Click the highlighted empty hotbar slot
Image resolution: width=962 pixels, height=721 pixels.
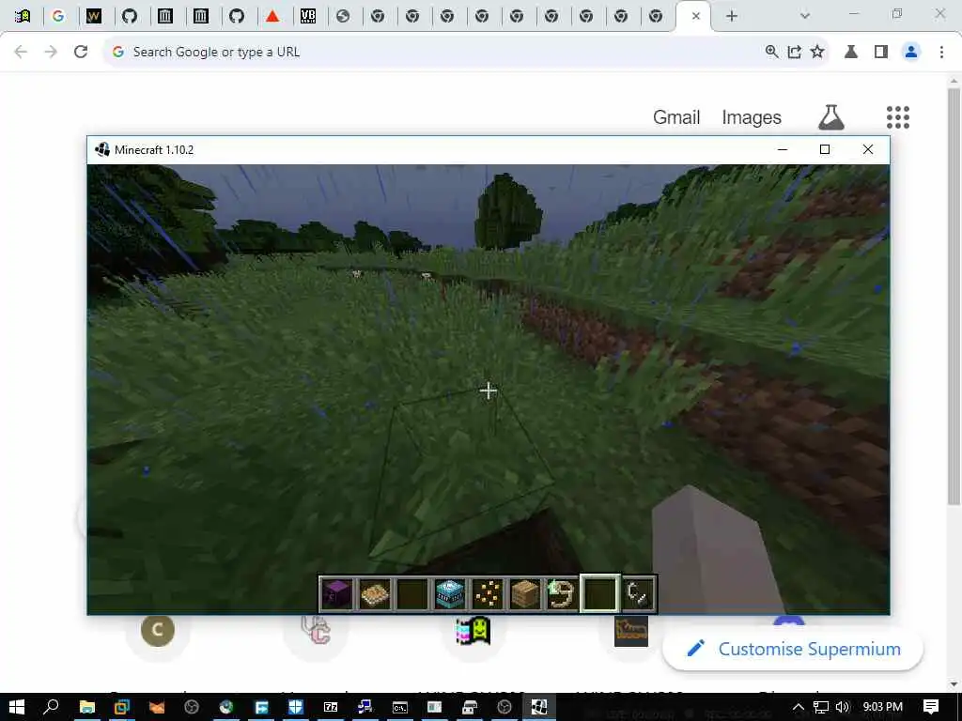[x=600, y=593]
